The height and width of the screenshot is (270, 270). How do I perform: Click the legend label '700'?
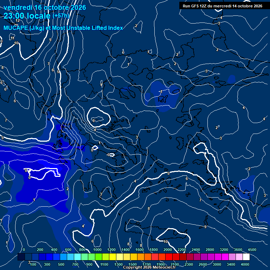coord(75,264)
